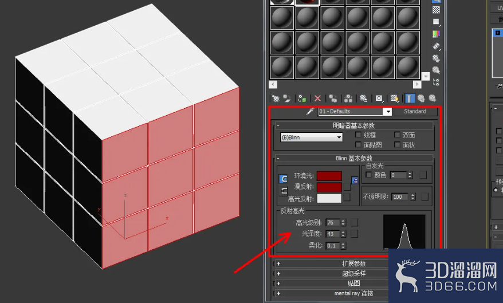Expand the modifier stack plus entry
Image resolution: width=503 pixels, height=303 pixels.
[x=497, y=33]
